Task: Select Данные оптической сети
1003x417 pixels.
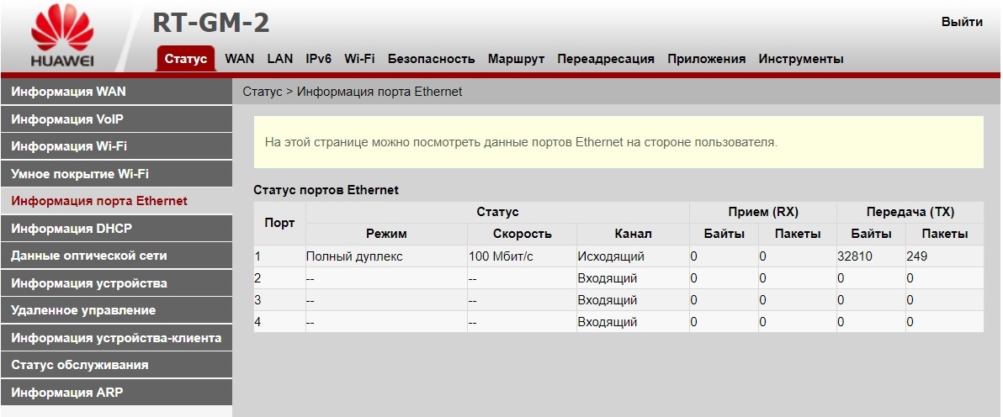Action: (x=89, y=256)
